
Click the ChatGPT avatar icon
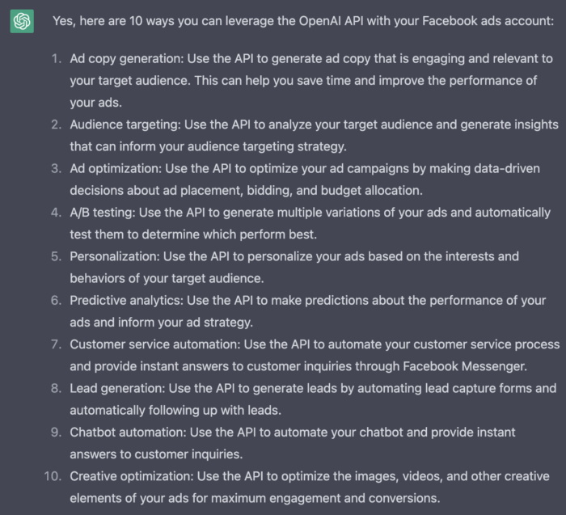point(22,21)
